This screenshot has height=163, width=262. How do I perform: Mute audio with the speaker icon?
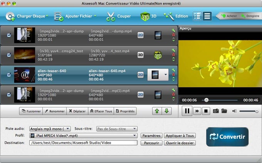[x=234, y=111]
